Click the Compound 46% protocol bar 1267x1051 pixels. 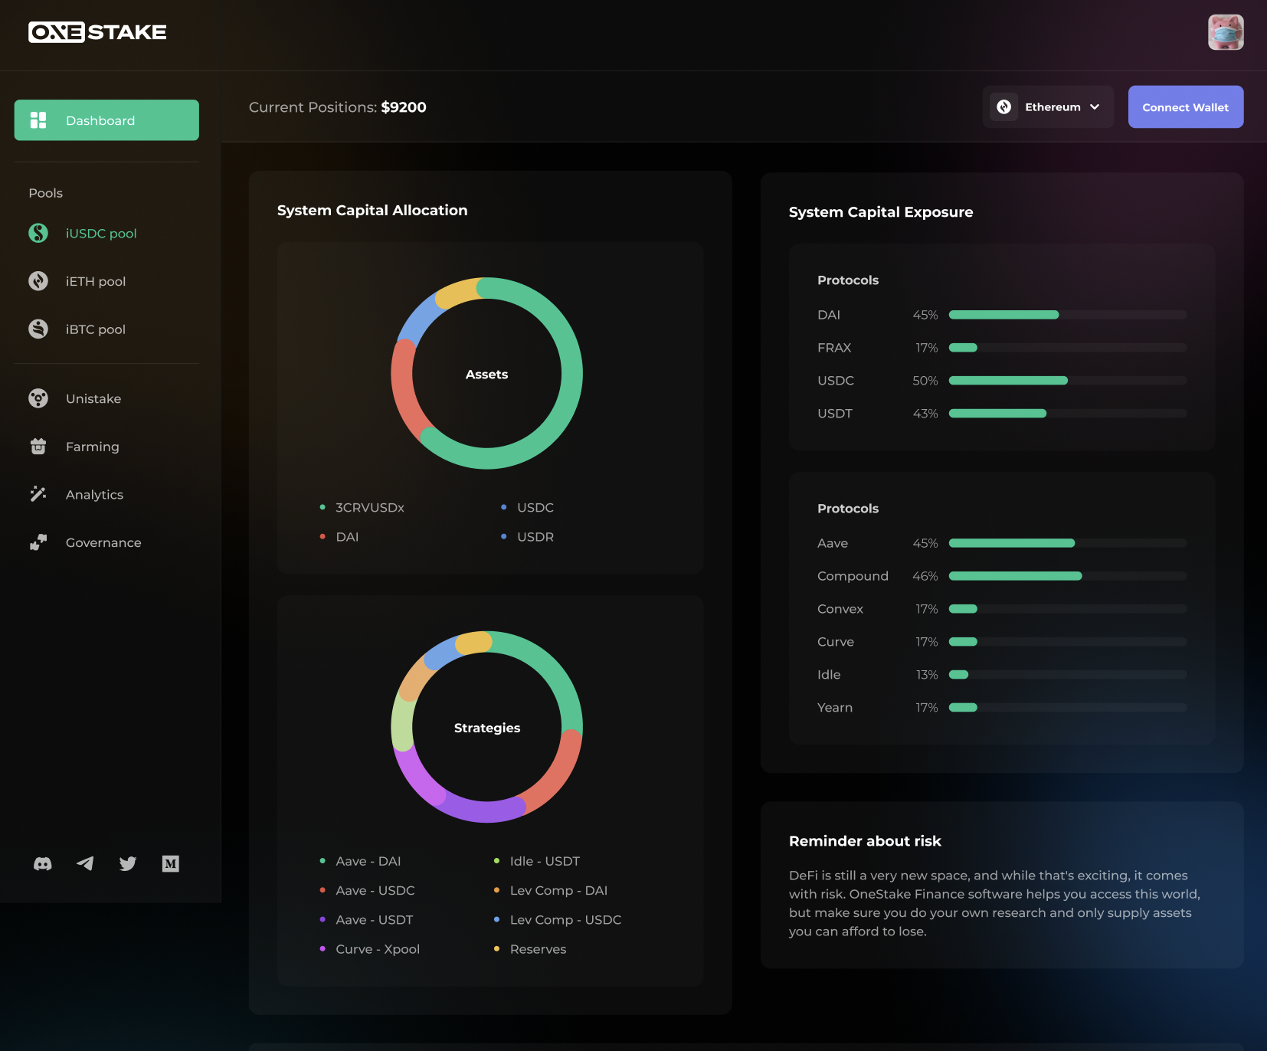1068,576
